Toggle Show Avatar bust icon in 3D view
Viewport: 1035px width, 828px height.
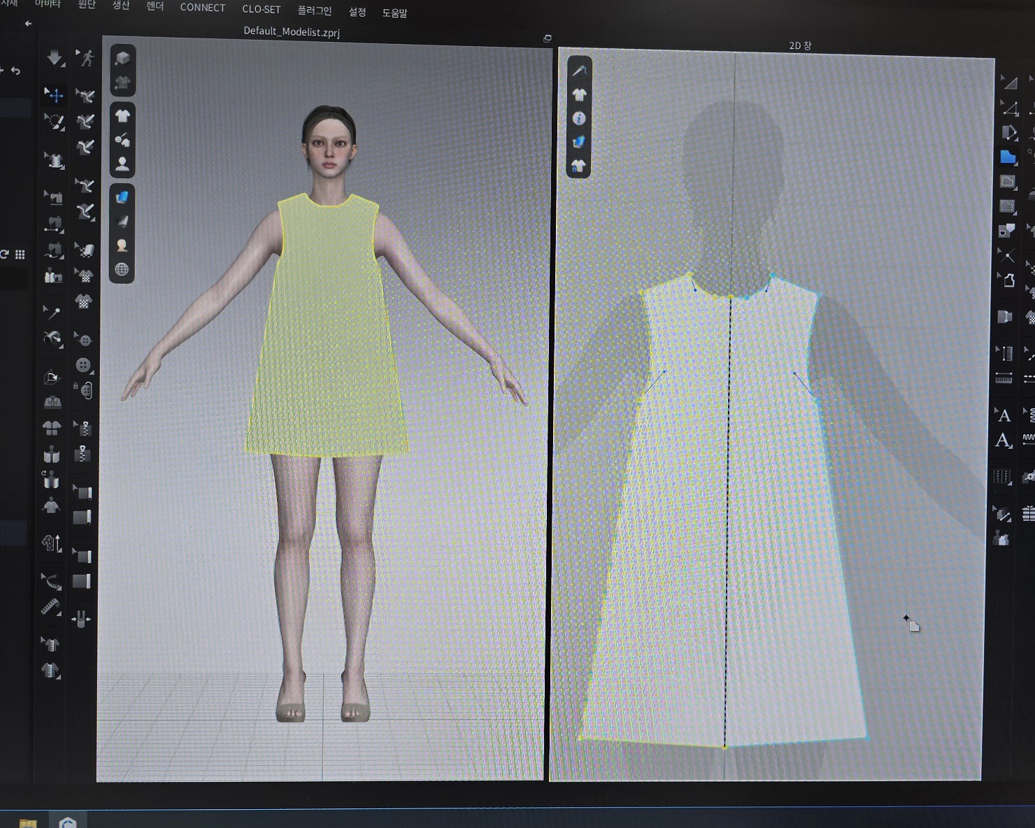122,164
